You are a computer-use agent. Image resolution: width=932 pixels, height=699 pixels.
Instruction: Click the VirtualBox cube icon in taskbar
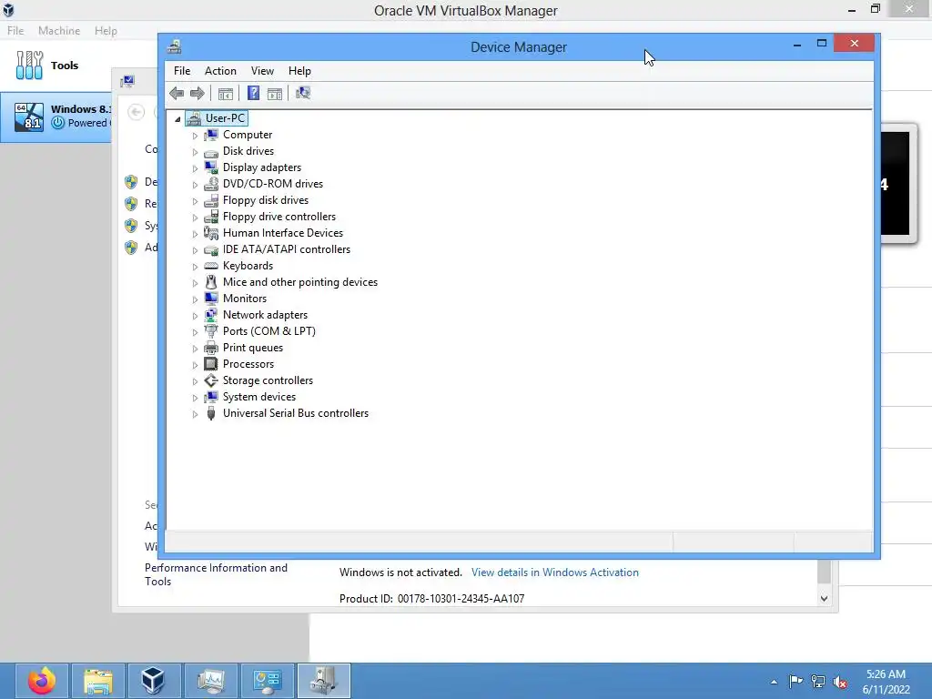point(153,681)
